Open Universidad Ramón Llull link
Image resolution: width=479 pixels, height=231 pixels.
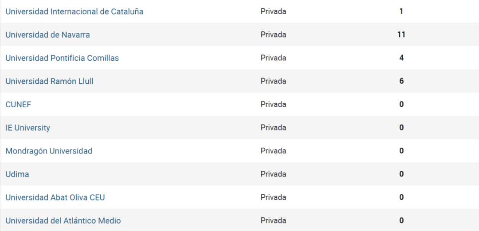[x=50, y=81]
